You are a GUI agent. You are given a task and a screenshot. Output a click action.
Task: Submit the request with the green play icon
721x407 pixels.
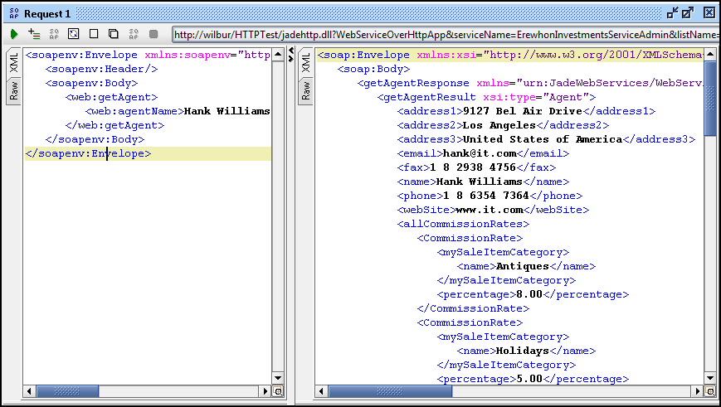tap(14, 34)
